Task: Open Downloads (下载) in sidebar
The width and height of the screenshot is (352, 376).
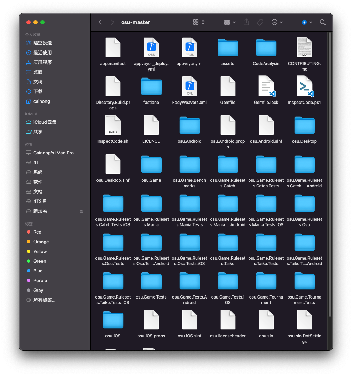Action: tap(55, 91)
